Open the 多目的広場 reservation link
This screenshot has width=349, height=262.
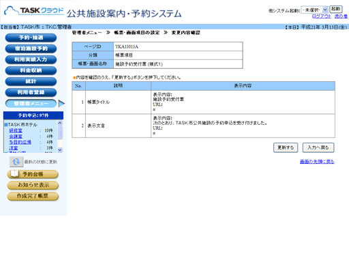[x=20, y=142]
